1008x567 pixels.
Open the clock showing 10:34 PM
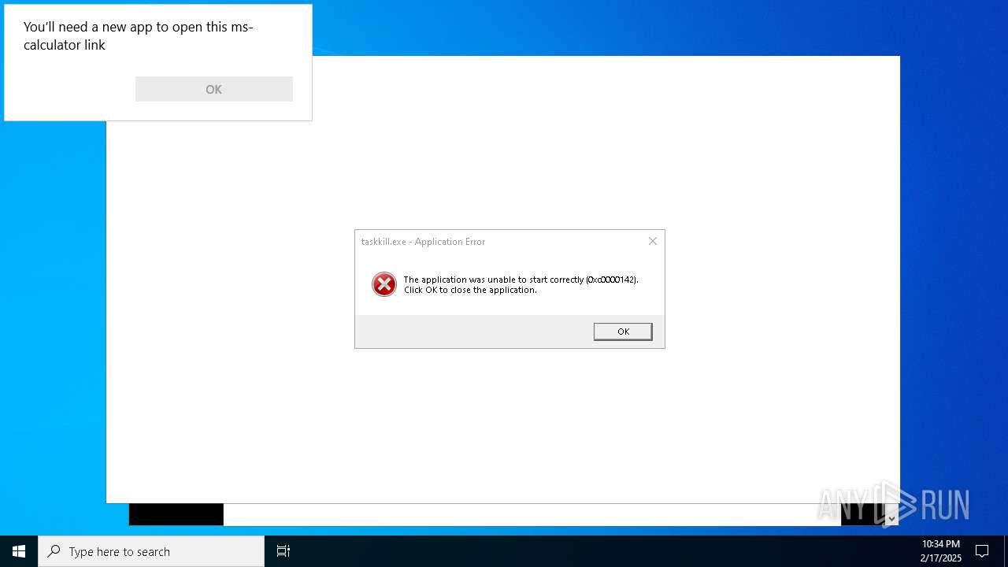point(941,551)
